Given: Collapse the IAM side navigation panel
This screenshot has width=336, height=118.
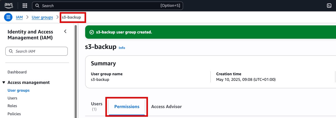Looking at the screenshot, I should pos(65,32).
